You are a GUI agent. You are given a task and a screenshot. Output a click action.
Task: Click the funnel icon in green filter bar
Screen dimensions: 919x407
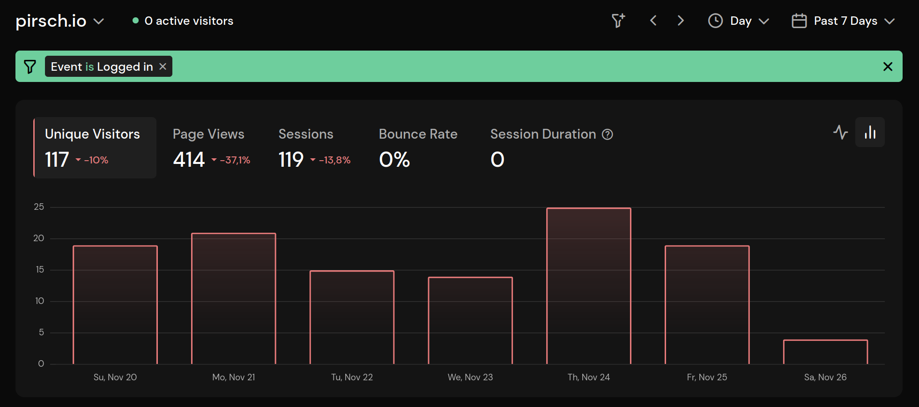coord(30,67)
